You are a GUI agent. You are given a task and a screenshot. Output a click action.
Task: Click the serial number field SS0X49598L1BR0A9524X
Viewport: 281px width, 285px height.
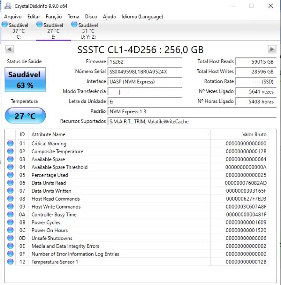click(145, 72)
